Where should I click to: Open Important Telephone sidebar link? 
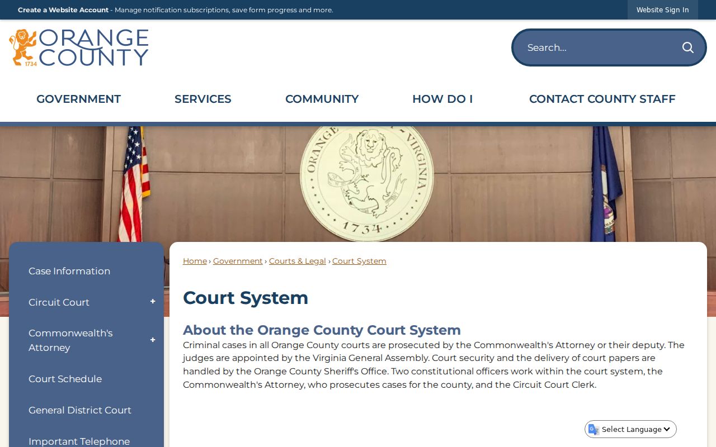79,441
